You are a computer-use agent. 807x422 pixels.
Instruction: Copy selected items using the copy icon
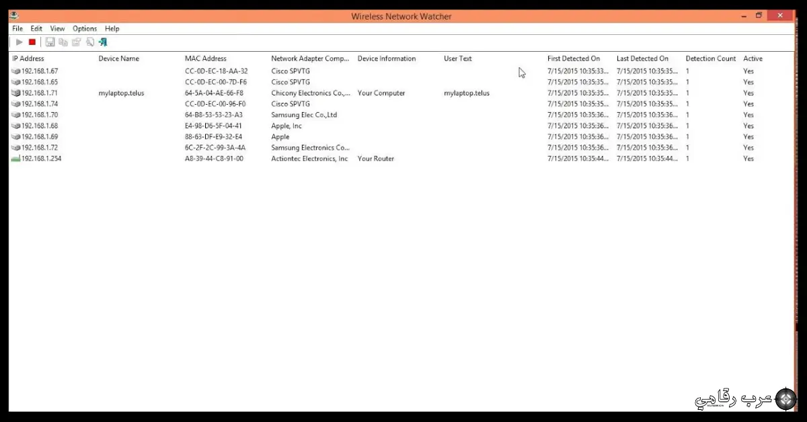click(63, 42)
